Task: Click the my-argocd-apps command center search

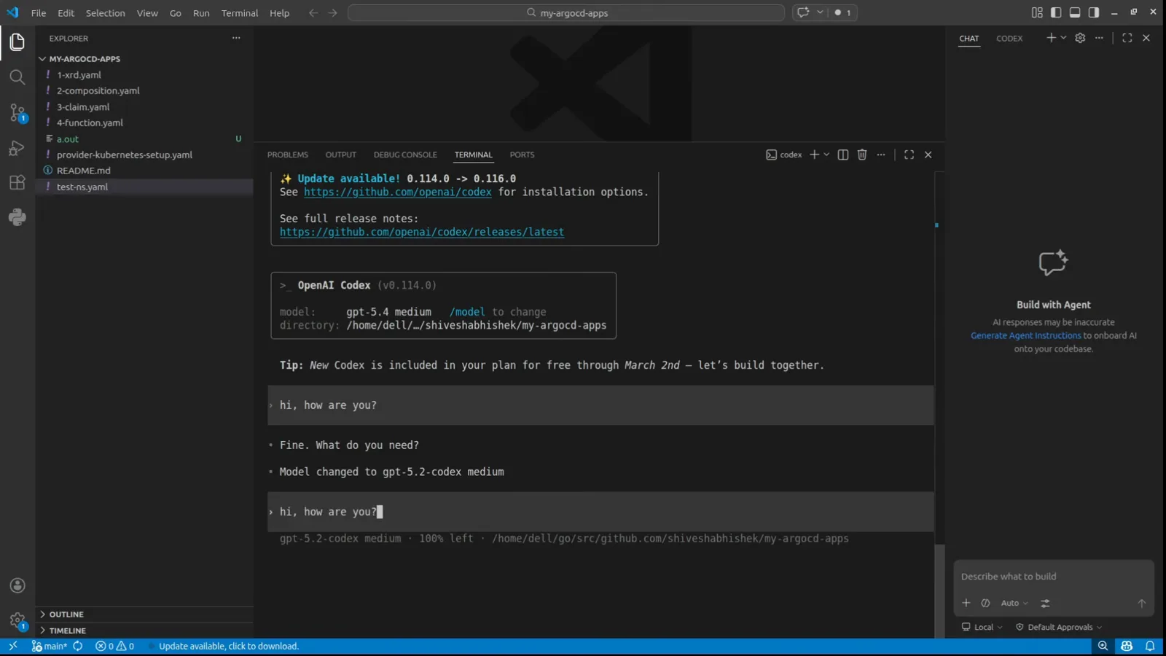Action: pyautogui.click(x=566, y=12)
